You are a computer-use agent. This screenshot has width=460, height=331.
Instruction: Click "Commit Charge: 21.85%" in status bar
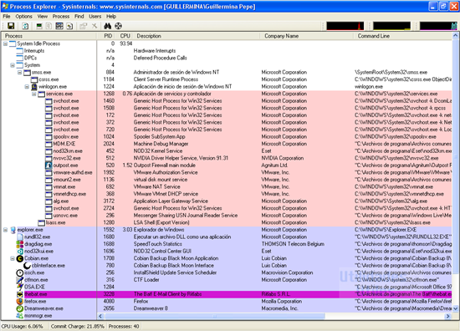click(78, 326)
